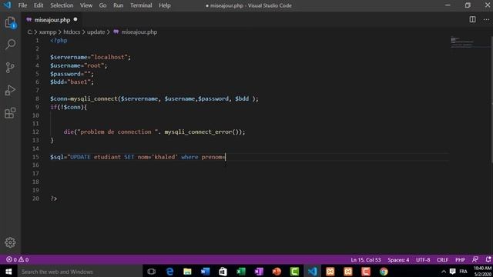Open the Go menu
This screenshot has height=277, width=493.
pyautogui.click(x=102, y=5)
